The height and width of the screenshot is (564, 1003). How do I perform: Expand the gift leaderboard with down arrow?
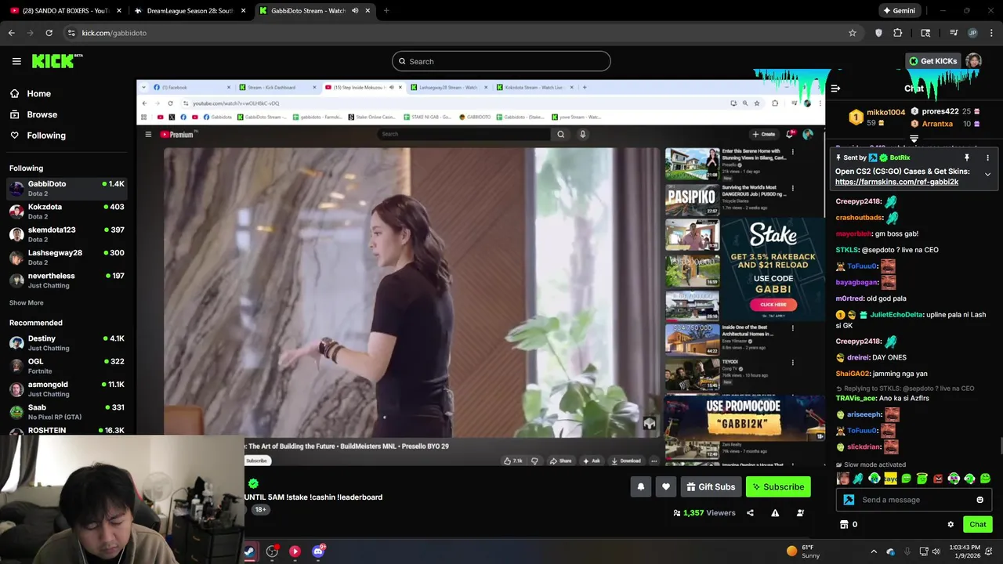(914, 139)
